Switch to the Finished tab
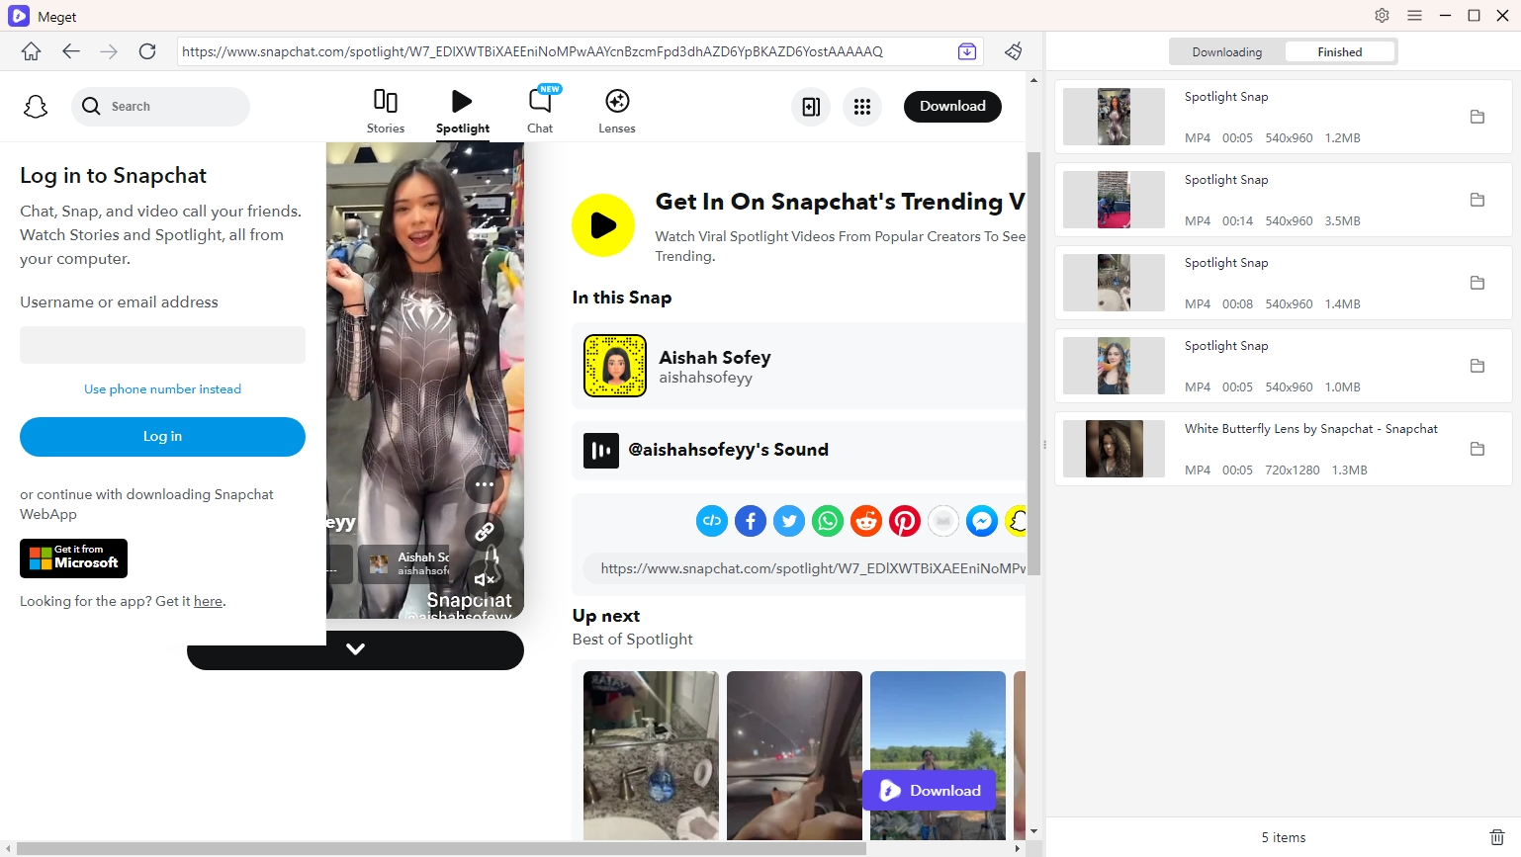1521x857 pixels. (x=1340, y=52)
